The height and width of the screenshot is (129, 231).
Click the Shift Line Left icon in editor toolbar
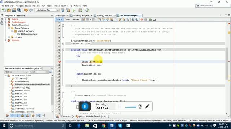[133, 19]
